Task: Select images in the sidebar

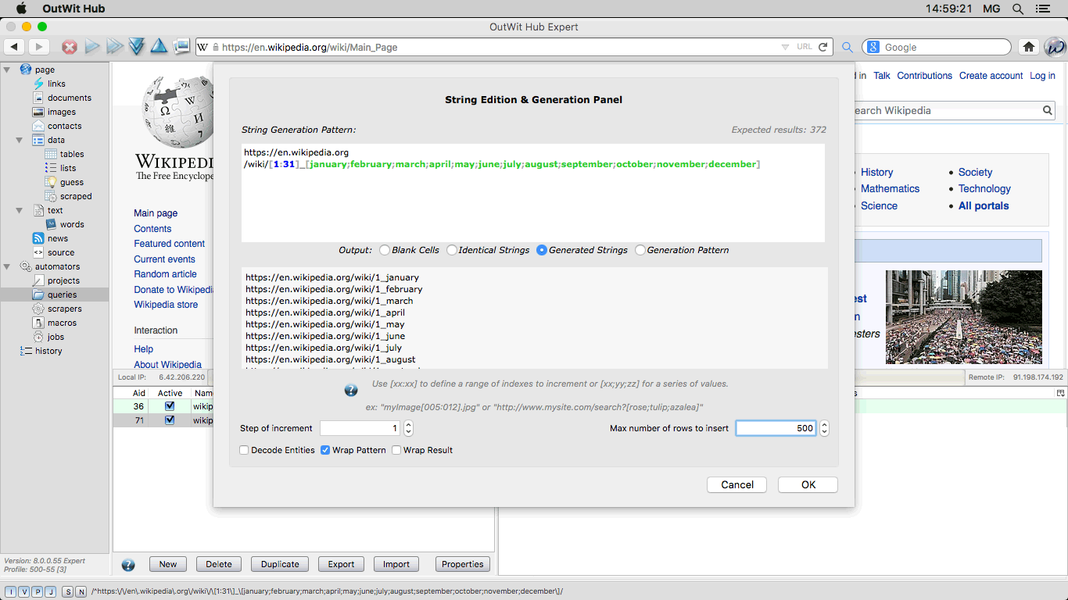Action: pos(62,112)
